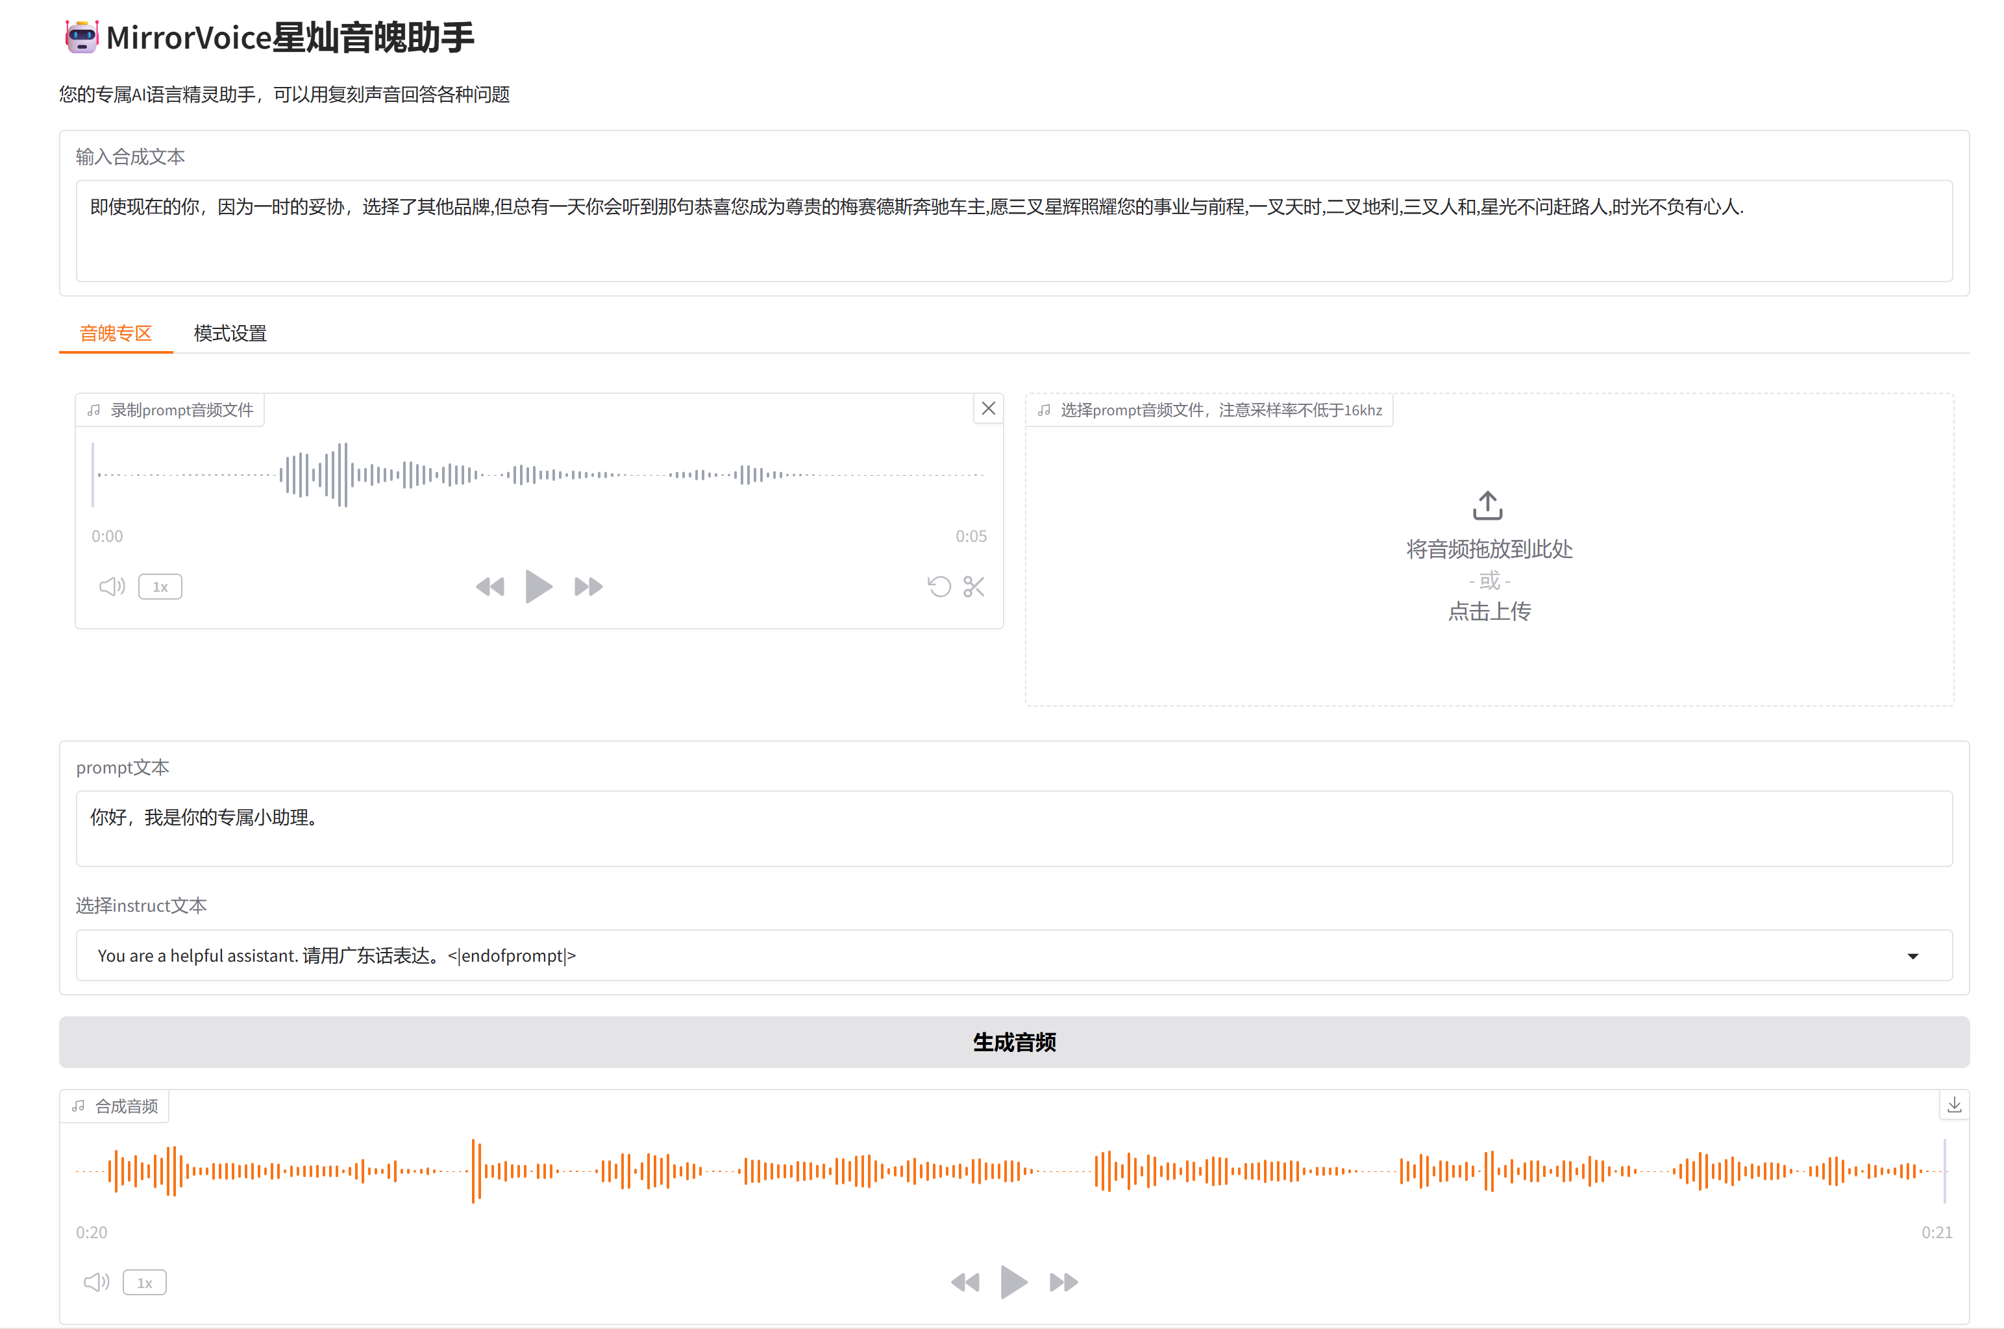This screenshot has width=2004, height=1329.
Task: Click the music note icon beside 合成音频
Action: point(79,1105)
